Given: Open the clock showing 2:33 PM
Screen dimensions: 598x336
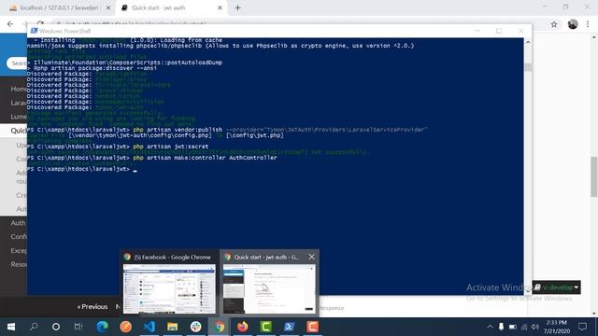Looking at the screenshot, I should pyautogui.click(x=557, y=327).
